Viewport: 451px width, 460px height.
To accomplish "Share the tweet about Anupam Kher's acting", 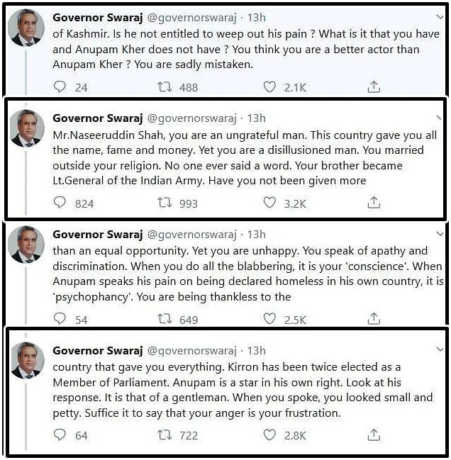I will tap(373, 87).
